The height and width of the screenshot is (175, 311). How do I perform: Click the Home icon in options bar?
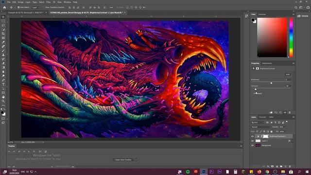4,7
